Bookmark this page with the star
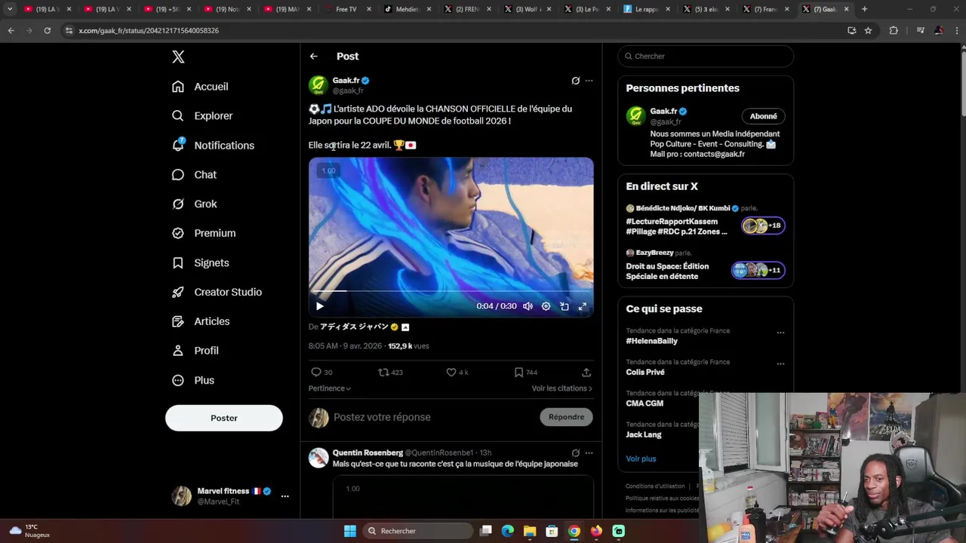 click(x=869, y=30)
